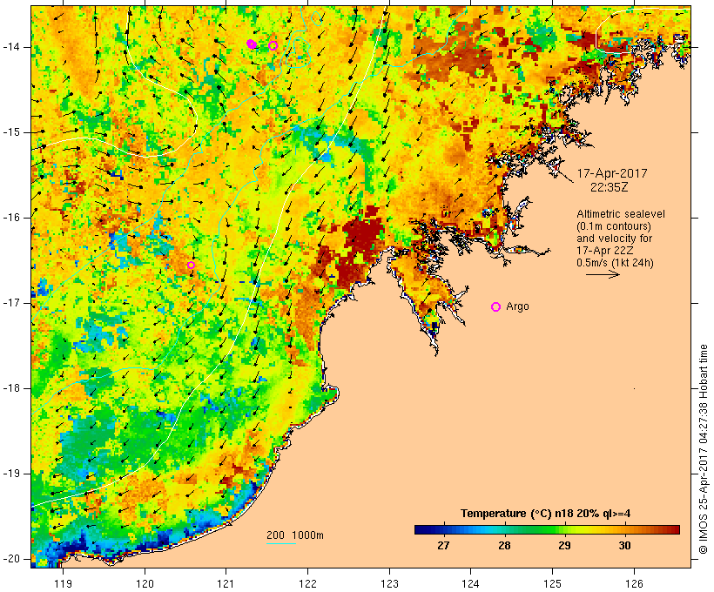Click the '(0.1m contours)' caption line
Viewport: 714px width, 592px height.
(614, 226)
